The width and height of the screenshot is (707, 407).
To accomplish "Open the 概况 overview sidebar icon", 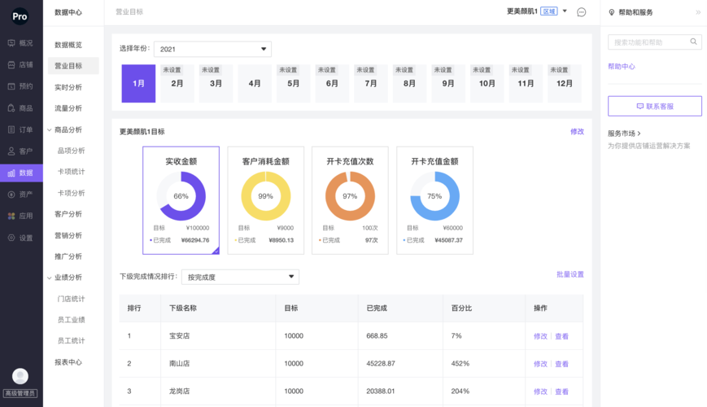I will click(11, 43).
